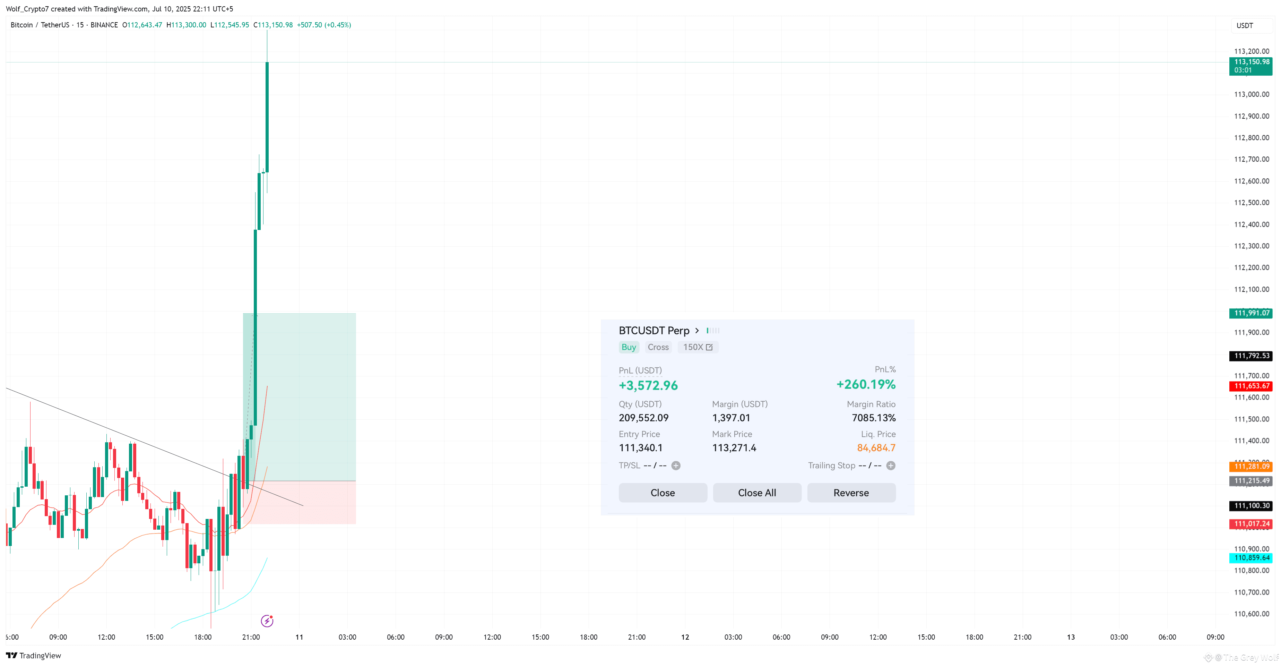The height and width of the screenshot is (666, 1281).
Task: Click the high value H113,300.00 in the header
Action: [x=186, y=25]
